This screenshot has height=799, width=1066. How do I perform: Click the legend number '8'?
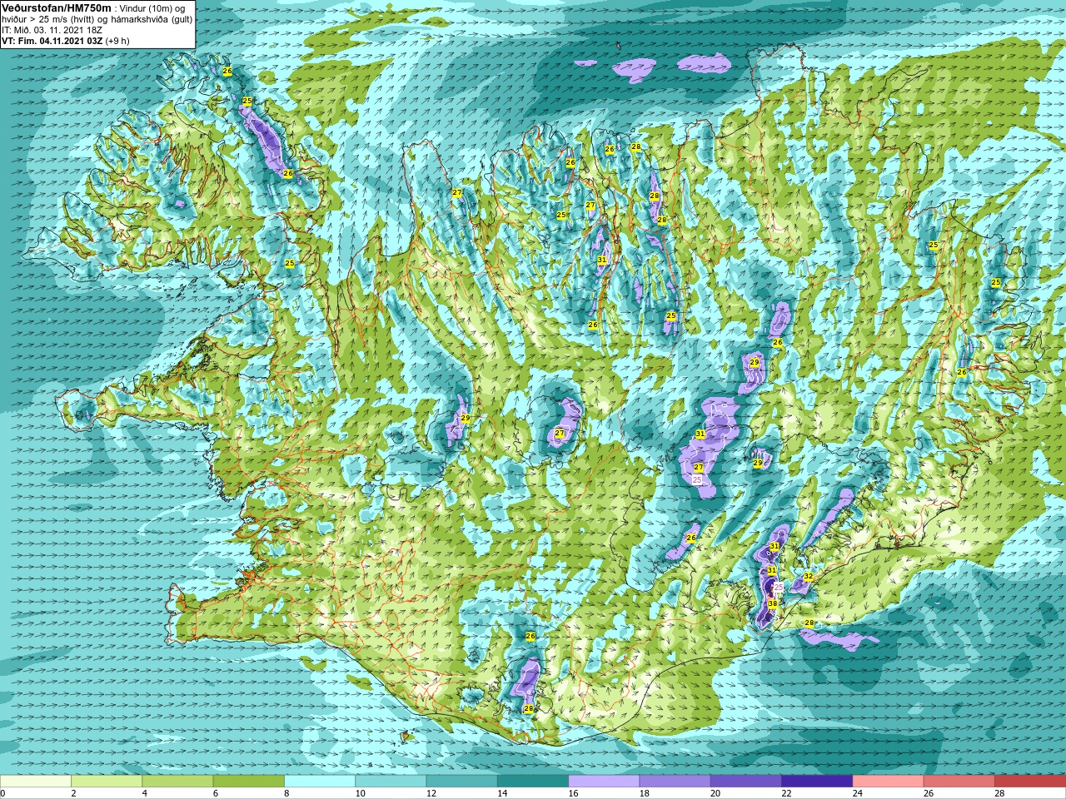coord(288,793)
